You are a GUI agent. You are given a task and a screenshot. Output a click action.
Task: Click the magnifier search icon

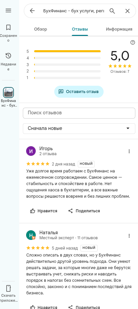click(112, 11)
